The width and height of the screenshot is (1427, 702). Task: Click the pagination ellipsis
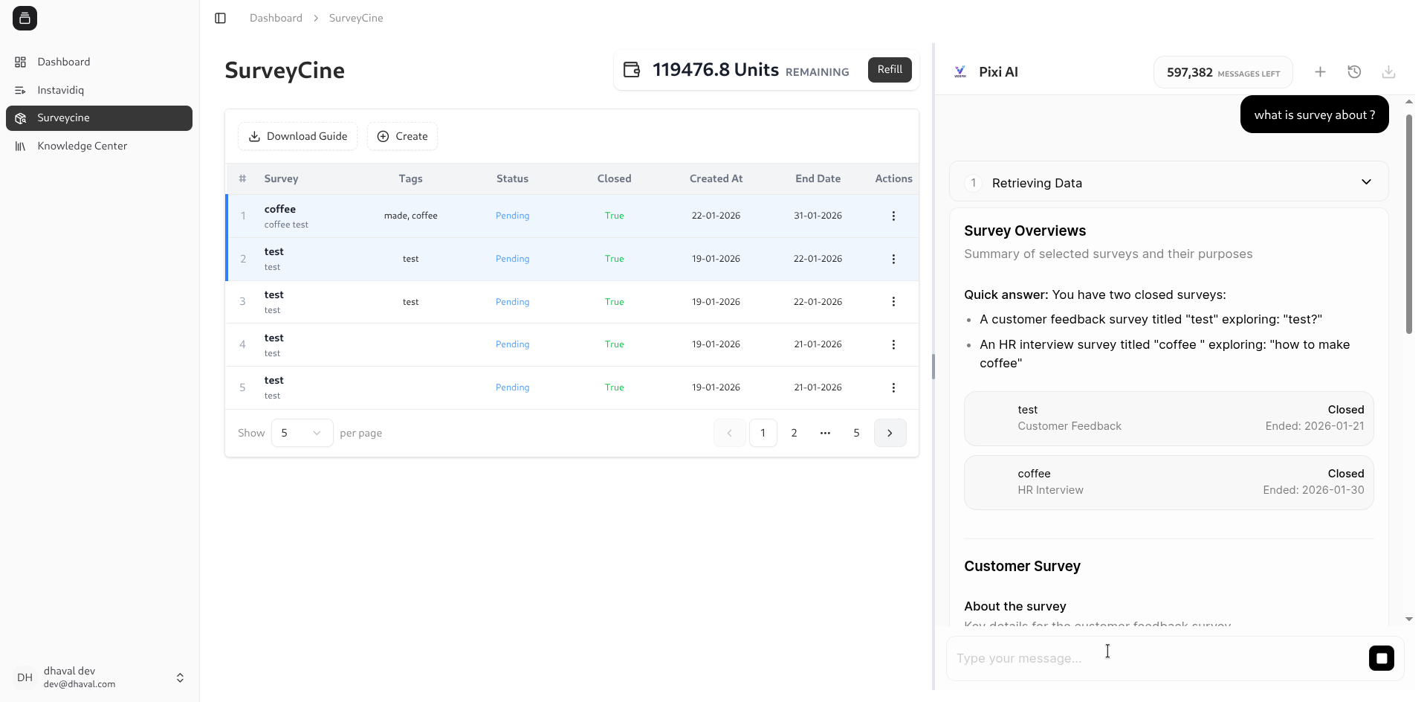[x=825, y=433]
